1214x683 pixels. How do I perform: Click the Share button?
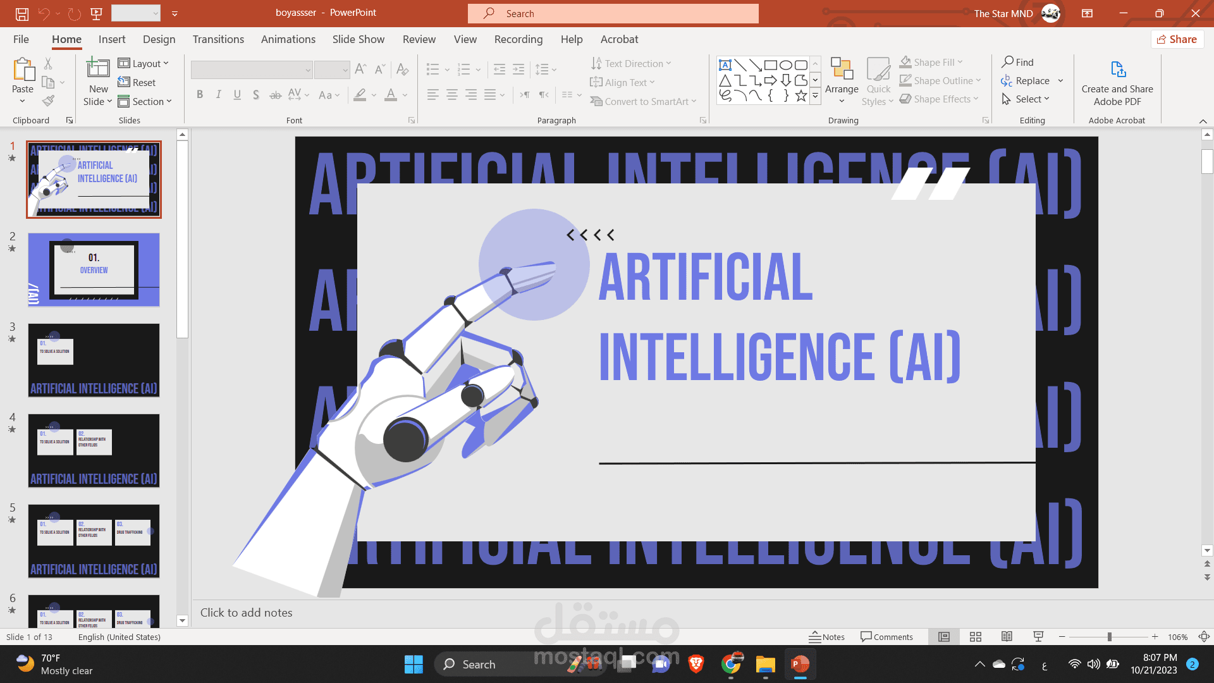(1177, 39)
